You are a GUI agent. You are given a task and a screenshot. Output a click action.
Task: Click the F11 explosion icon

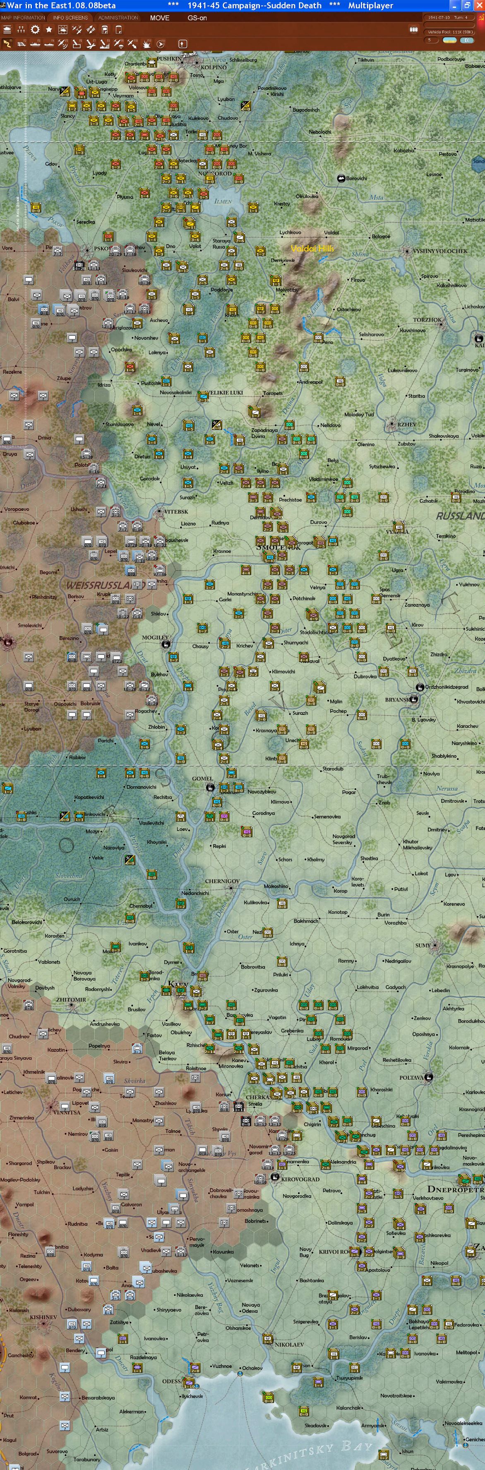click(x=146, y=44)
